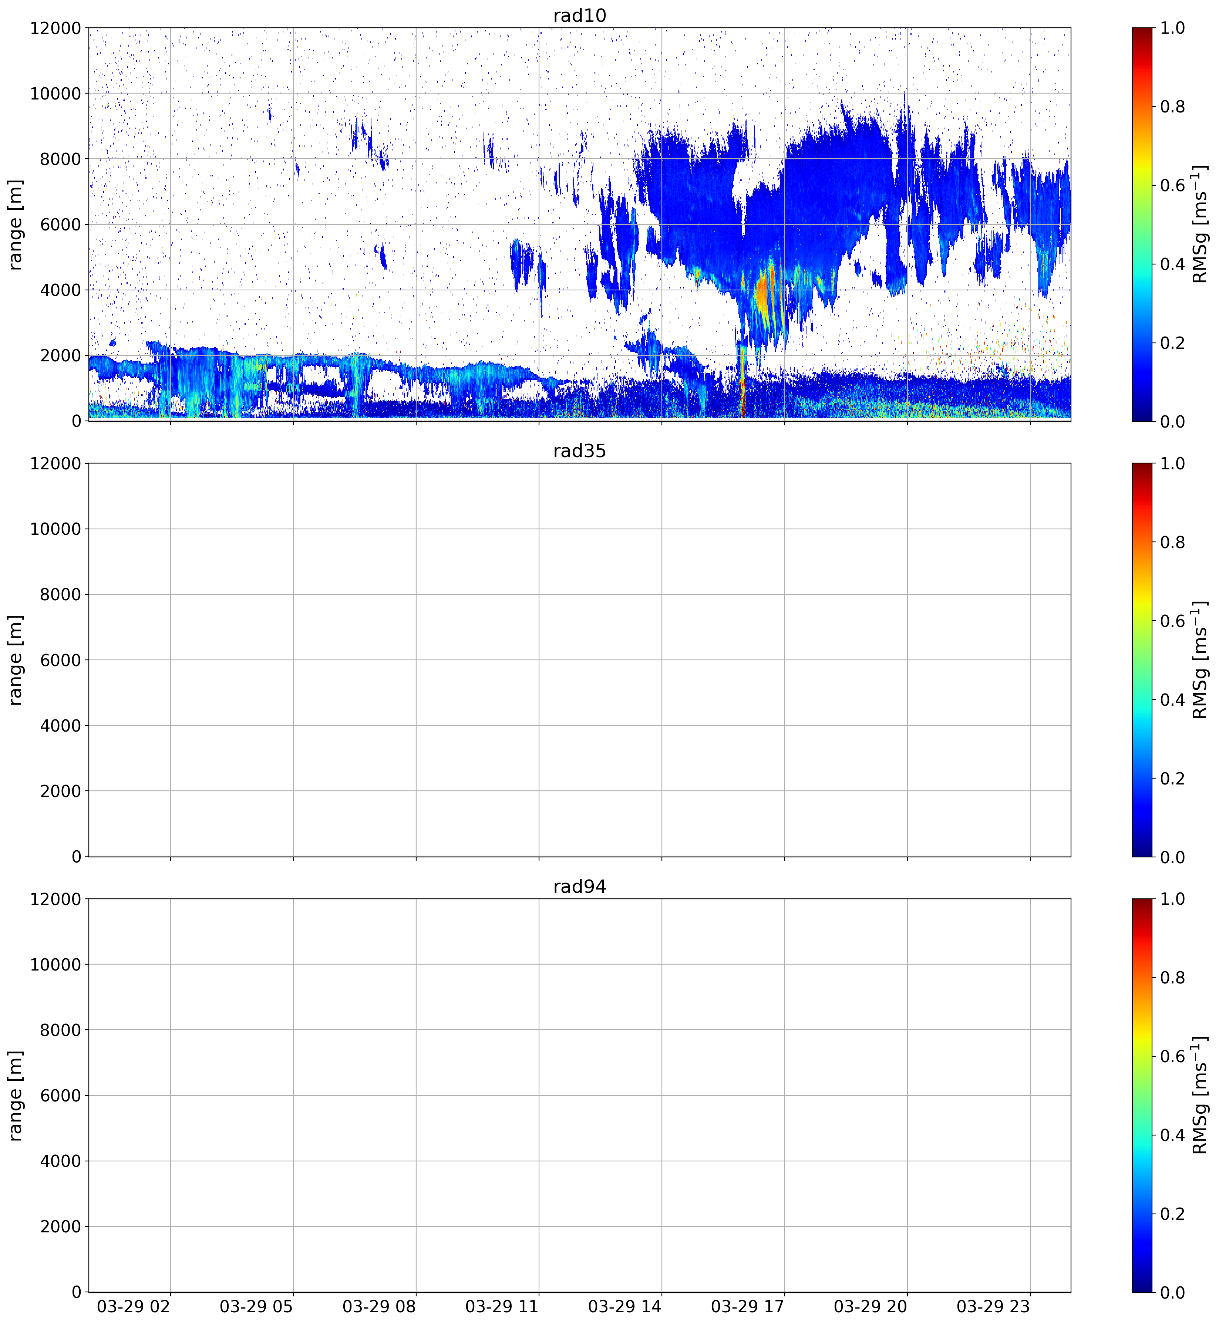Click the rad94 colorbar RMSg label
The image size is (1219, 1323).
(x=1201, y=1096)
